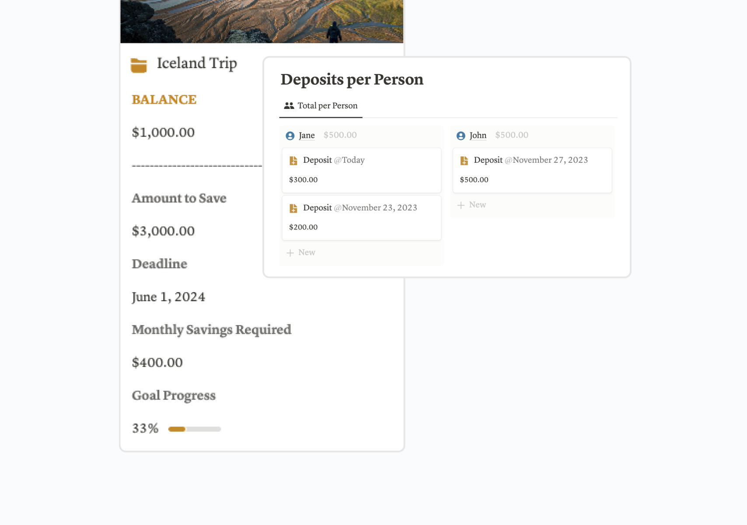Click the Iceland Trip cover image

tap(262, 21)
